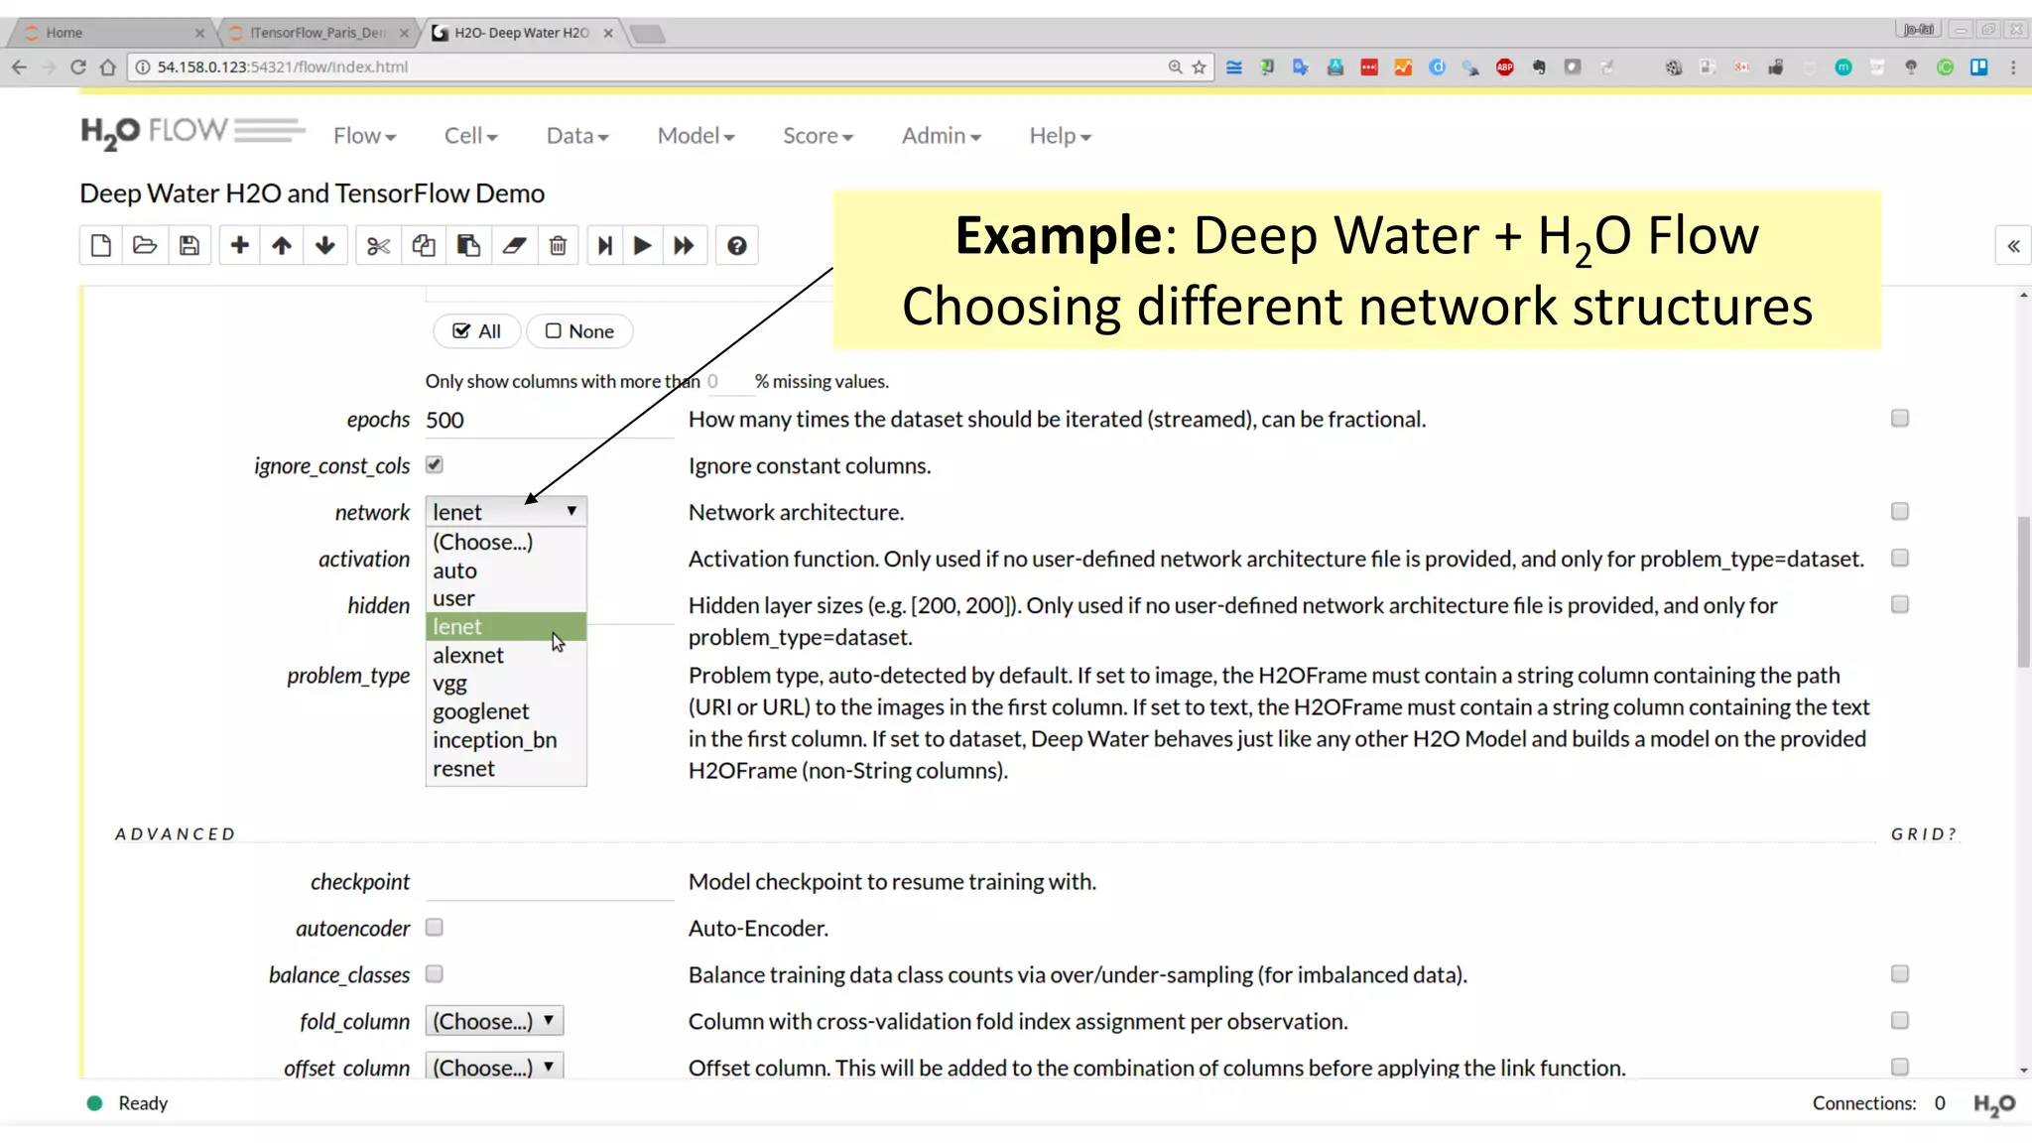Select alexnet from network list
This screenshot has width=2032, height=1143.
(x=506, y=655)
